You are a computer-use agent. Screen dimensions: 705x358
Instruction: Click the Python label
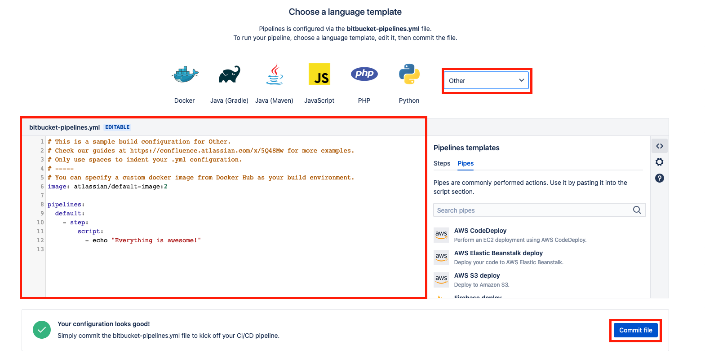(409, 100)
